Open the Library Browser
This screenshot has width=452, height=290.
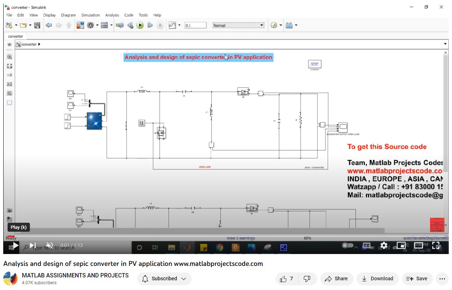[x=80, y=25]
